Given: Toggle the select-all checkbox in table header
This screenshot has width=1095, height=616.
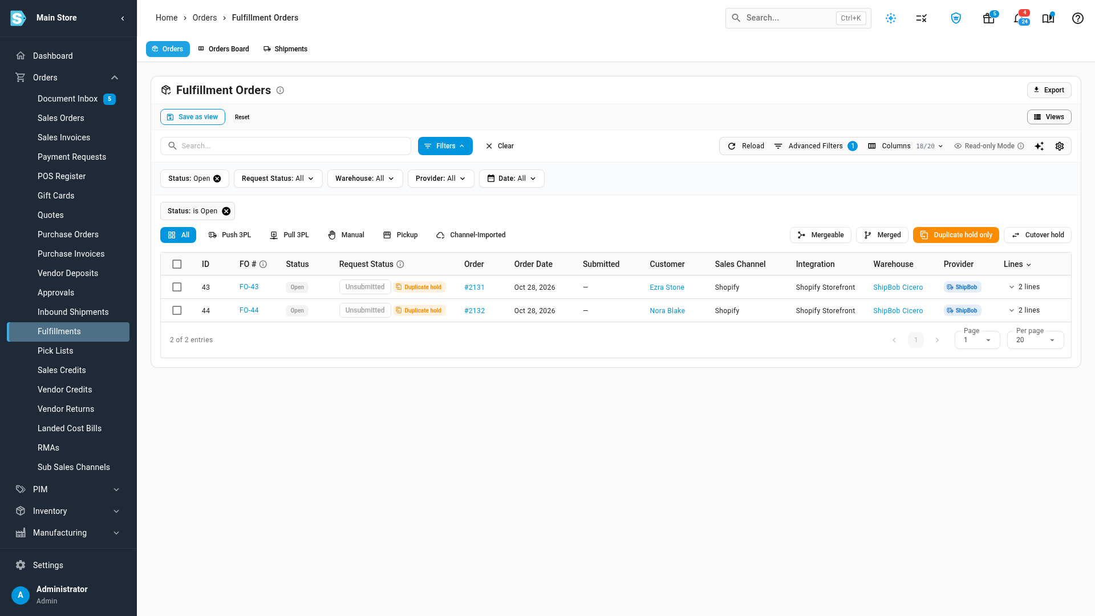Looking at the screenshot, I should tap(177, 264).
